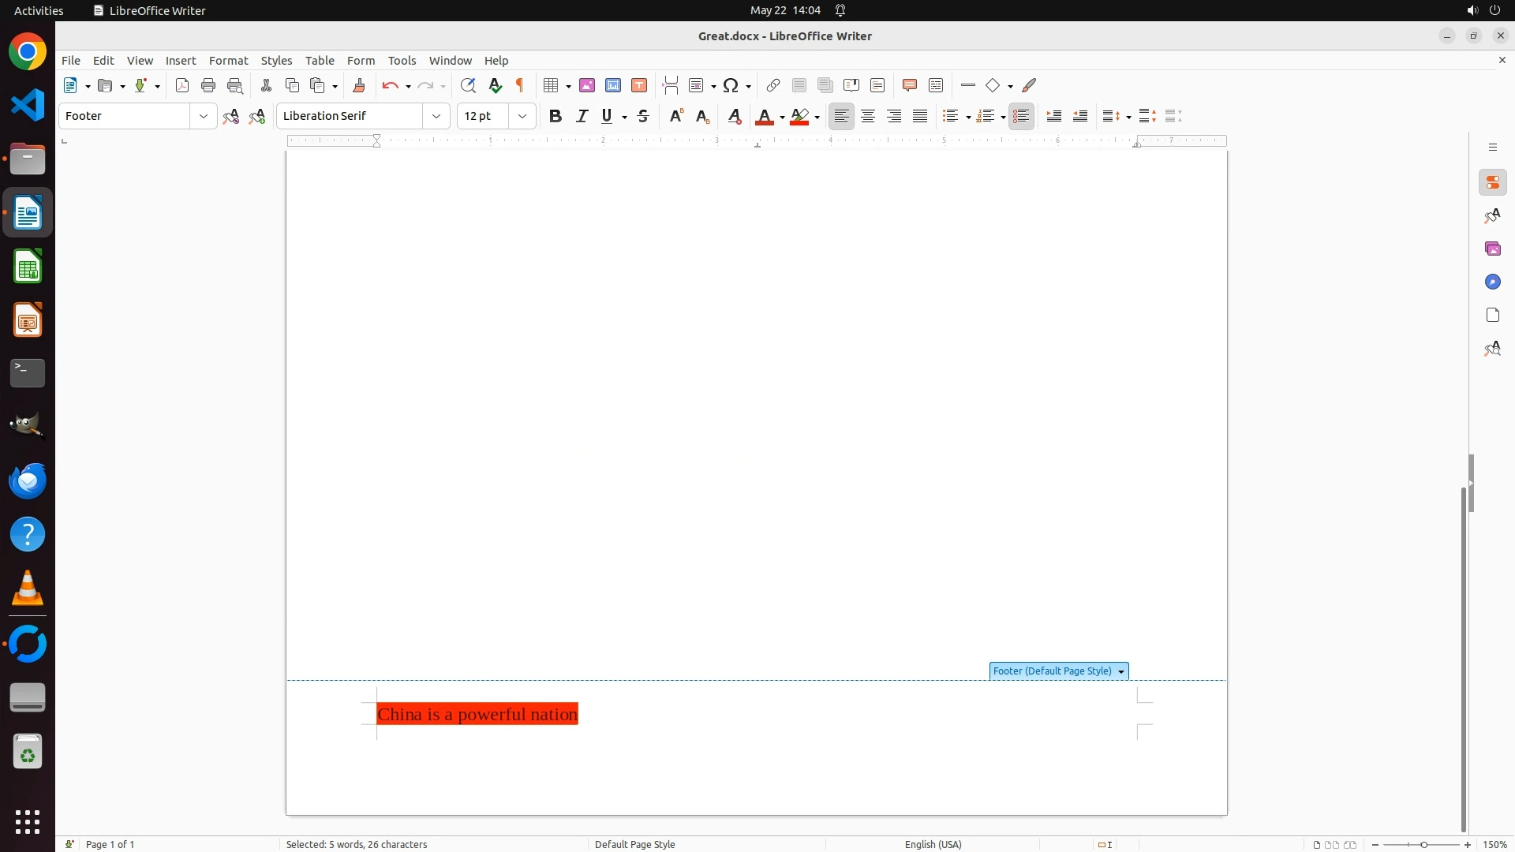Toggle Italic formatting
This screenshot has width=1515, height=852.
[x=582, y=117]
